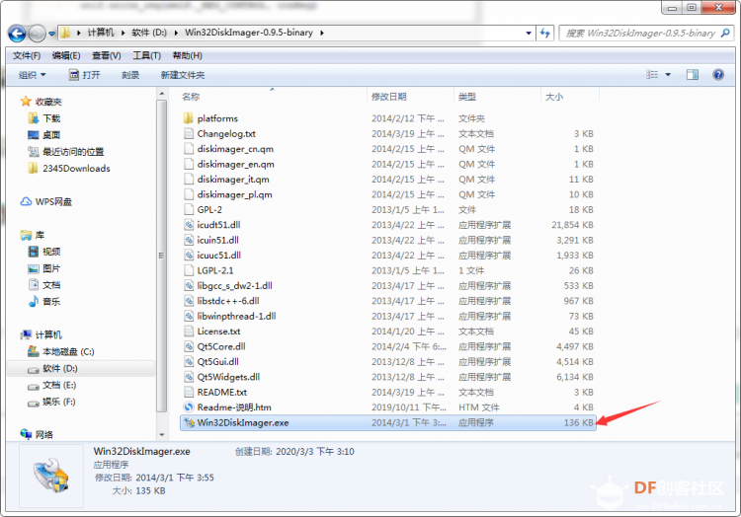Open 下载 in favorites
741x517 pixels.
tap(44, 118)
